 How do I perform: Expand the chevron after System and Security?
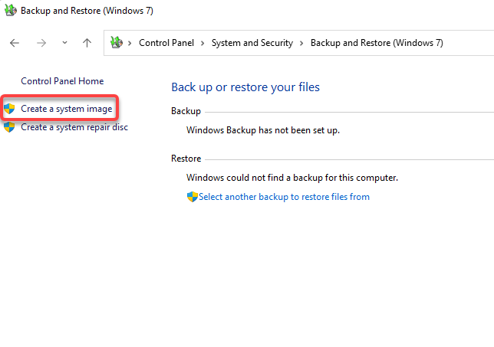(301, 43)
